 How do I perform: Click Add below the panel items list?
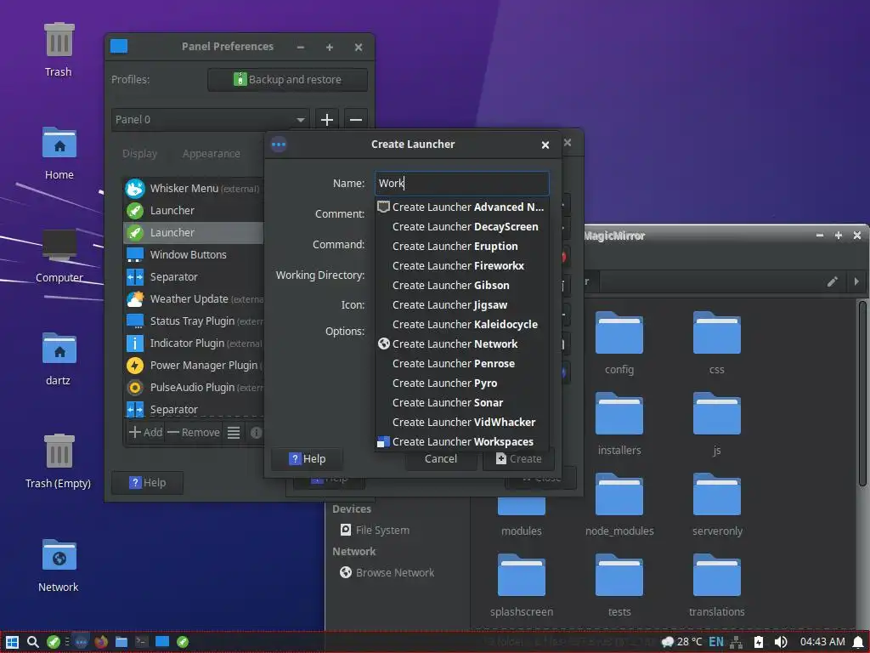[x=146, y=433]
